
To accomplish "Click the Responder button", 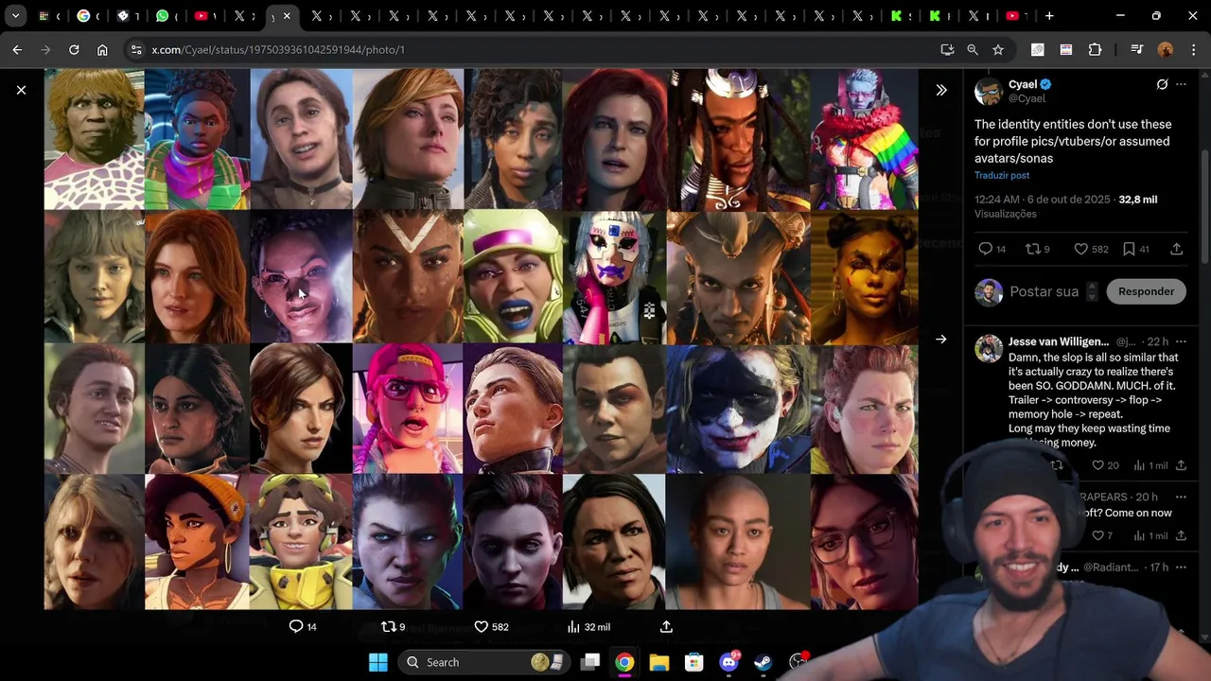I will click(x=1146, y=291).
